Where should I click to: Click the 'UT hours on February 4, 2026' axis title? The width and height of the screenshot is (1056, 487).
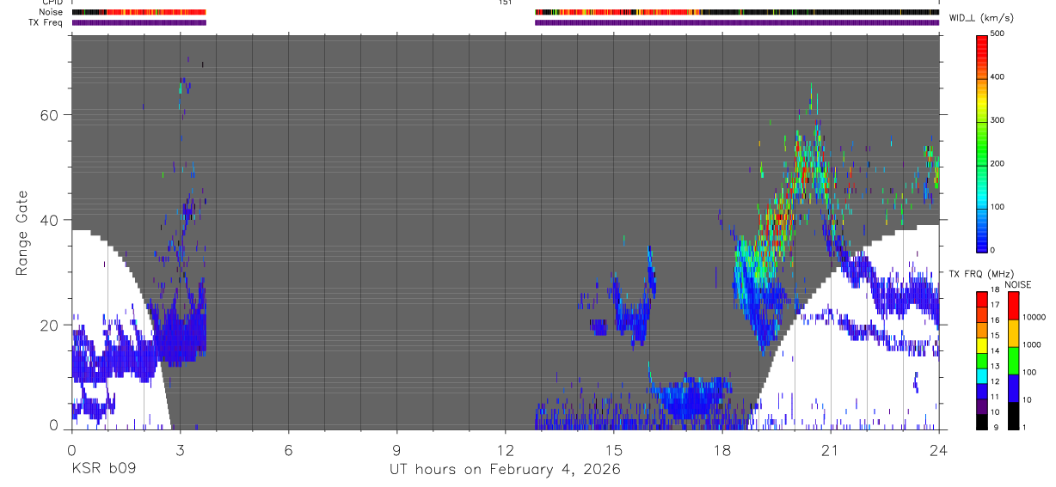506,469
